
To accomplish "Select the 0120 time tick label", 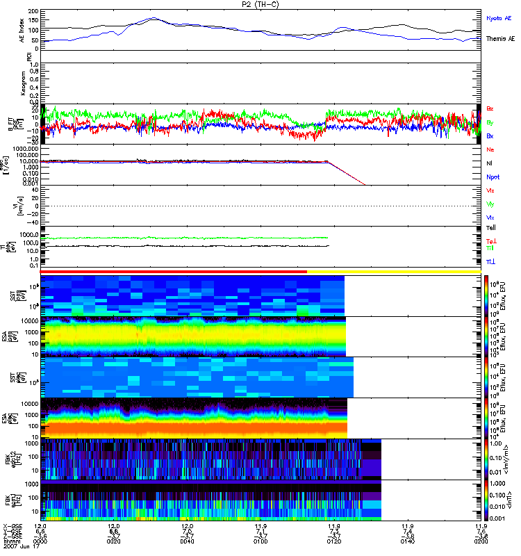I will (x=334, y=541).
